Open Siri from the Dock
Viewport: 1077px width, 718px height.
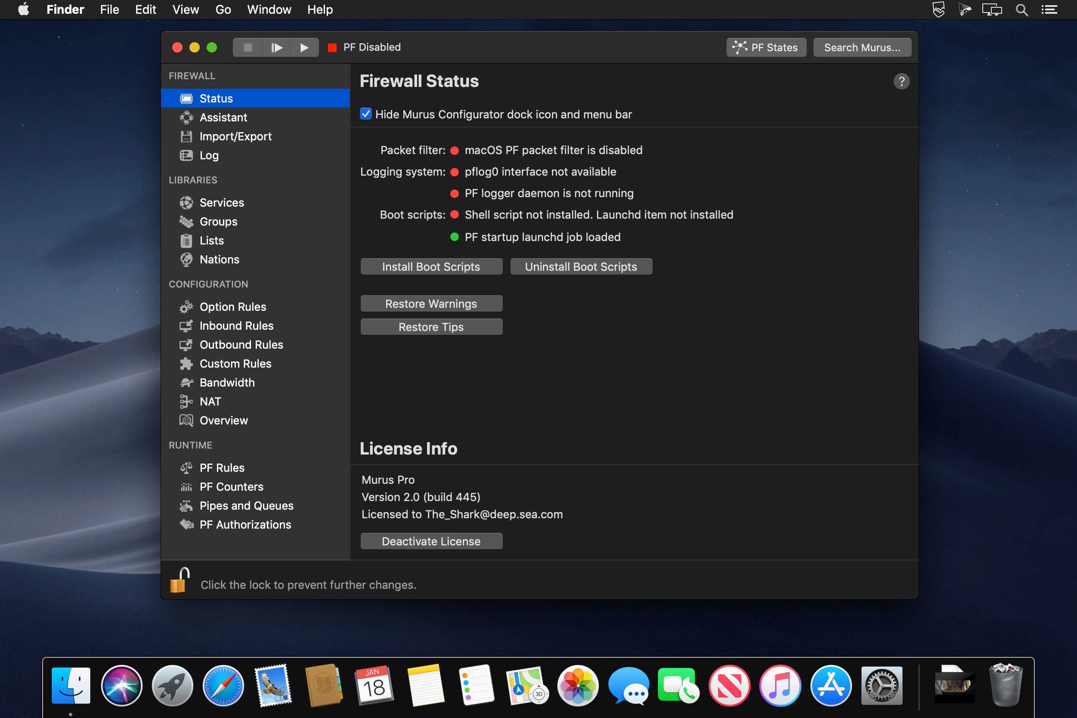point(121,685)
